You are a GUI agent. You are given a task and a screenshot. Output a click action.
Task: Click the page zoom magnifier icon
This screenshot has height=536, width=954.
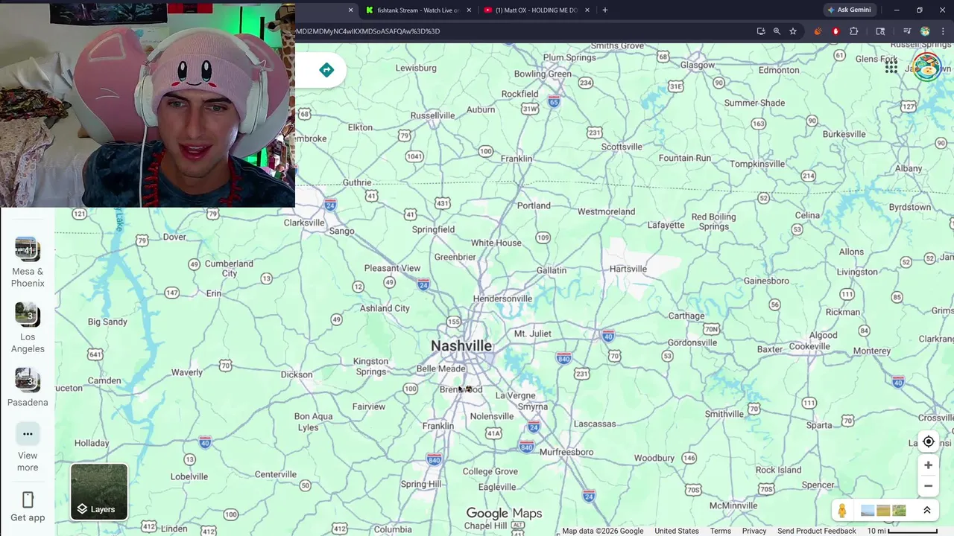(777, 31)
